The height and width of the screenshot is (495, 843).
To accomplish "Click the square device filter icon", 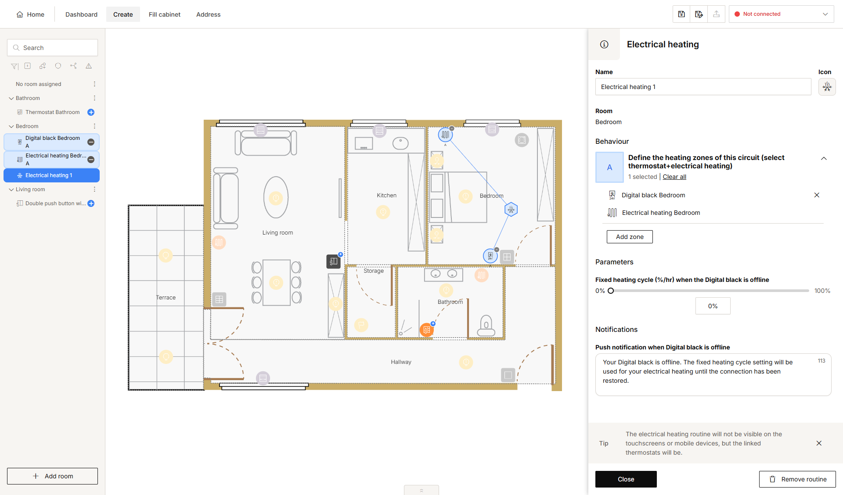I will click(28, 66).
